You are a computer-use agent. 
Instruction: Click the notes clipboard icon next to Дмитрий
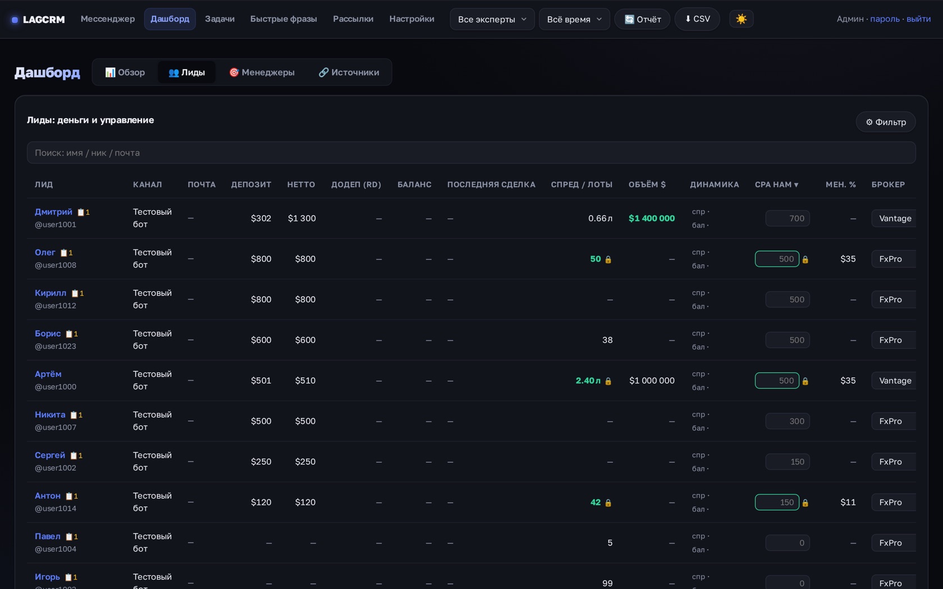(x=81, y=212)
